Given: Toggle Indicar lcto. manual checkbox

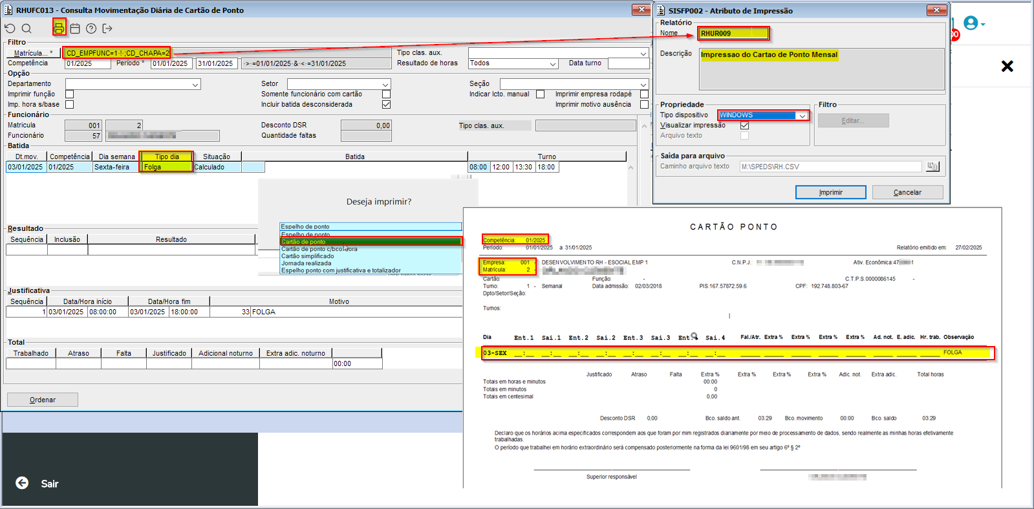Looking at the screenshot, I should 540,94.
